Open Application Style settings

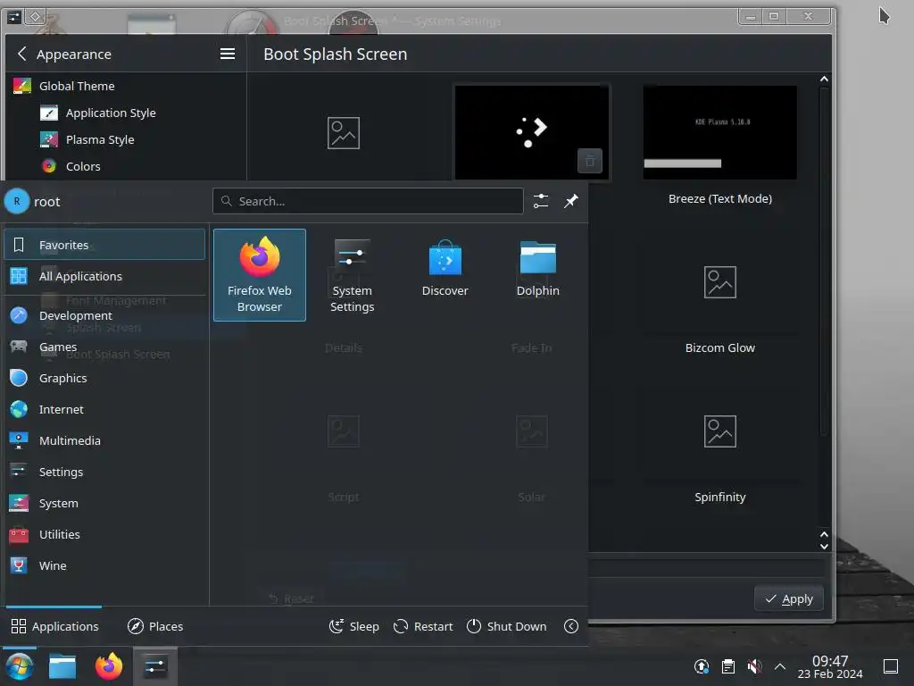(x=125, y=113)
